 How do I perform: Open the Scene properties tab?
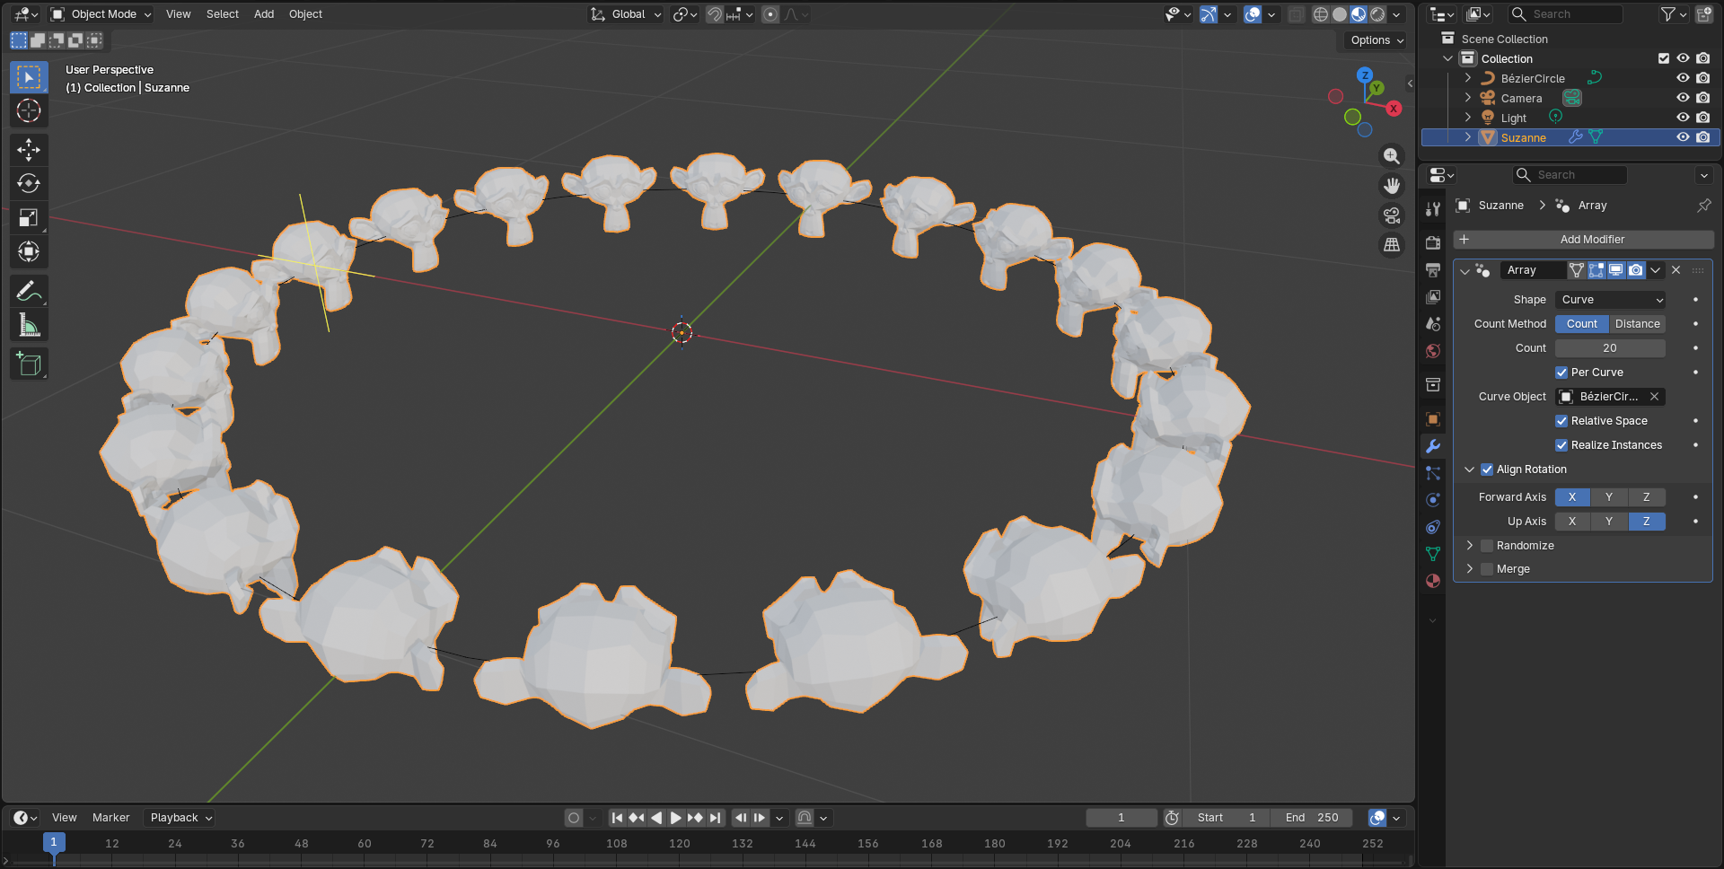tap(1433, 324)
